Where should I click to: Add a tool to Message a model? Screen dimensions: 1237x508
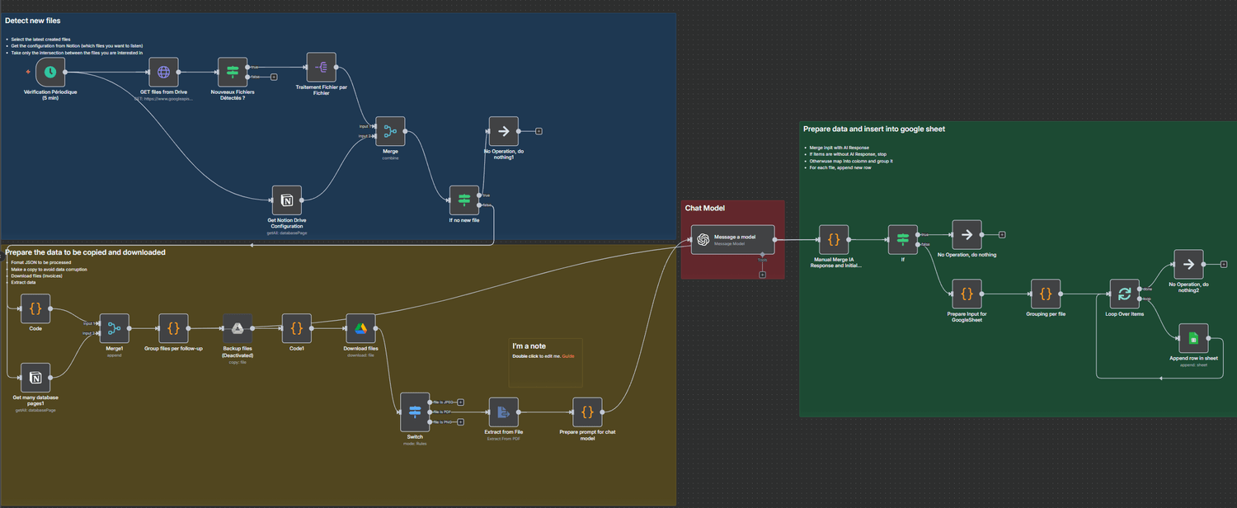[762, 275]
